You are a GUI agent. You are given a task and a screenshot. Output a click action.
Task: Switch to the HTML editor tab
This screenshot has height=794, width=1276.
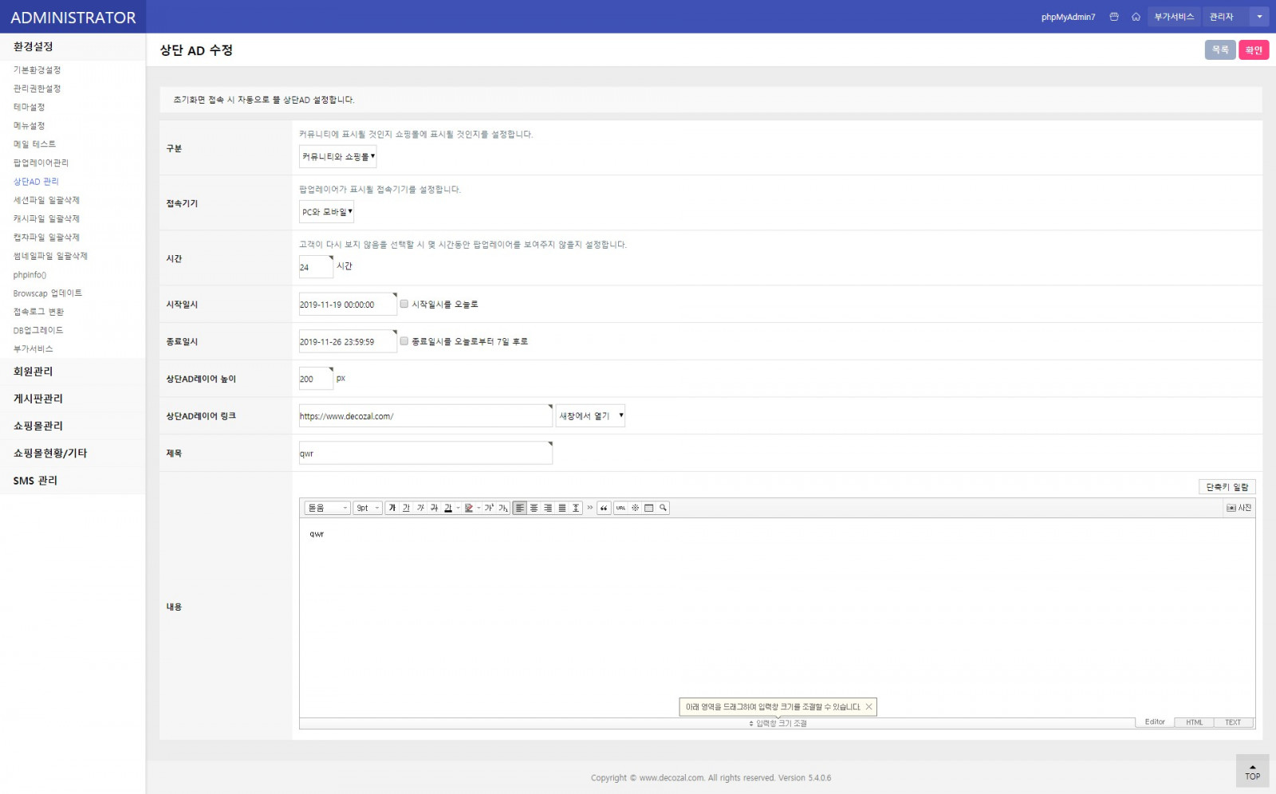pos(1194,722)
